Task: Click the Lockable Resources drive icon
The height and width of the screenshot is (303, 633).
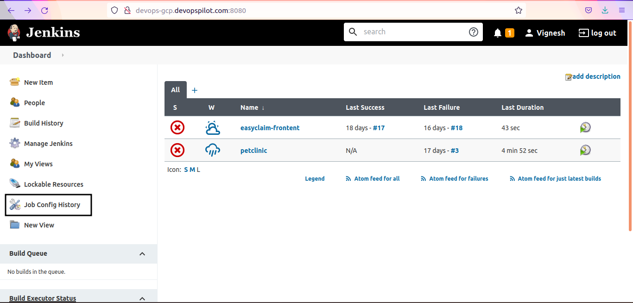Action: (x=15, y=184)
